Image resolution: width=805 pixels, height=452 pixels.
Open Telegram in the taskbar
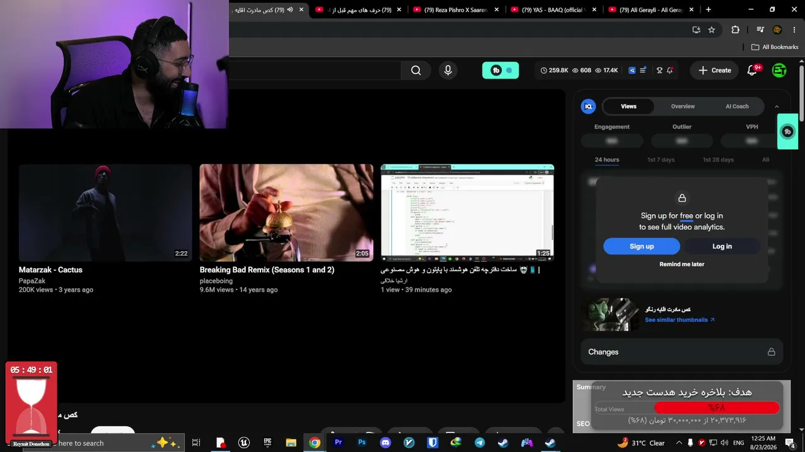coord(480,443)
